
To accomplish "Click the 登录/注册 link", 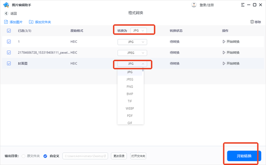I will (207, 5).
